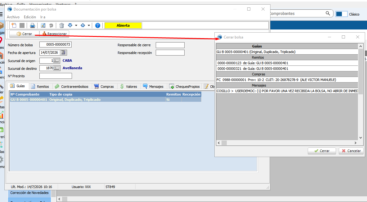Screen dimensions: 367x202
Task: Click the Número de bolsa field
Action: (56, 44)
